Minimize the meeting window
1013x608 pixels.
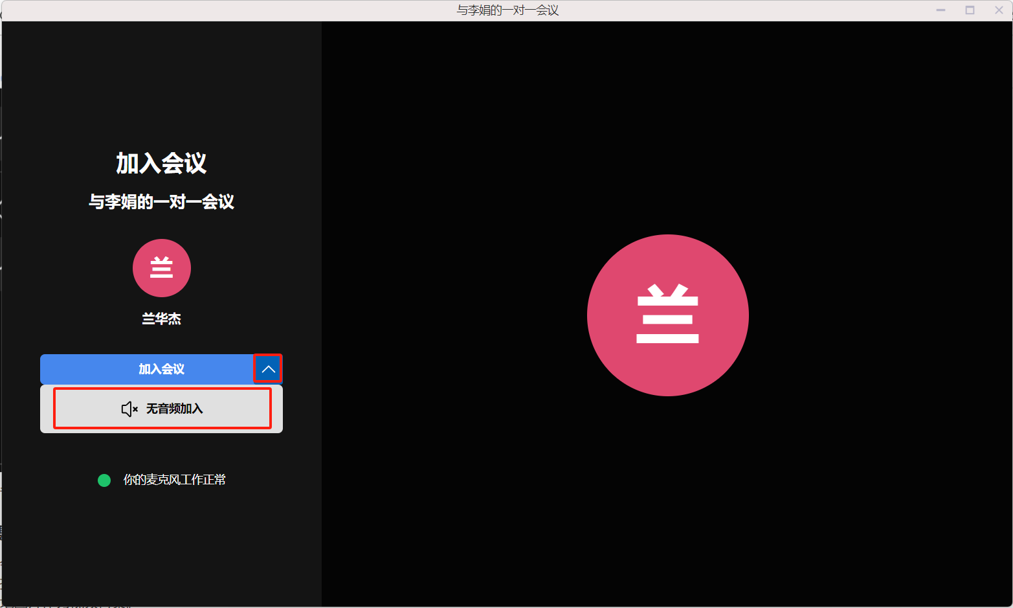[x=941, y=10]
